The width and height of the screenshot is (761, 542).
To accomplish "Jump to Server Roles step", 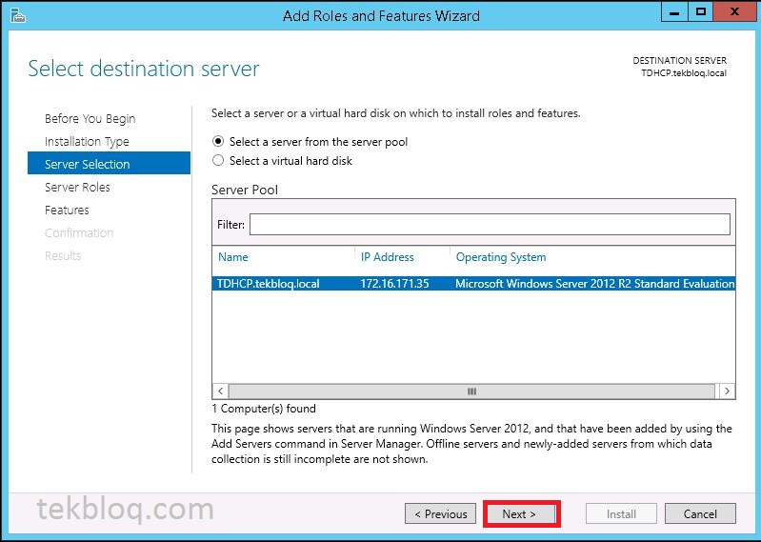I will coord(77,187).
